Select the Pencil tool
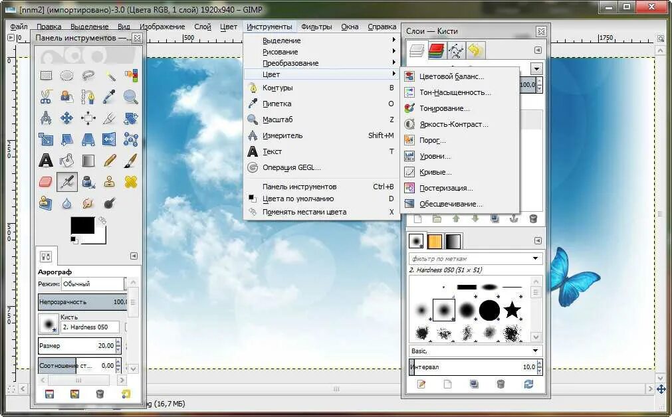This screenshot has width=672, height=417. click(110, 161)
